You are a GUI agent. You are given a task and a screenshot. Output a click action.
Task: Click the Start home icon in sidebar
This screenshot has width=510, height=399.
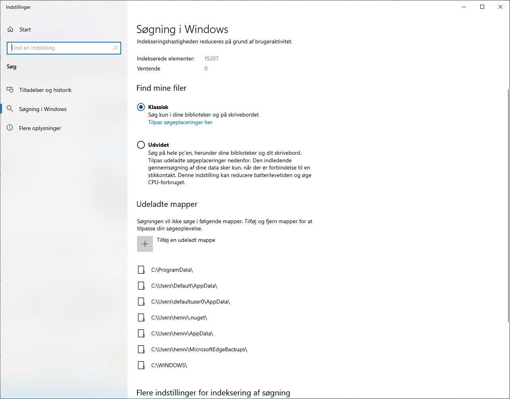coord(10,29)
